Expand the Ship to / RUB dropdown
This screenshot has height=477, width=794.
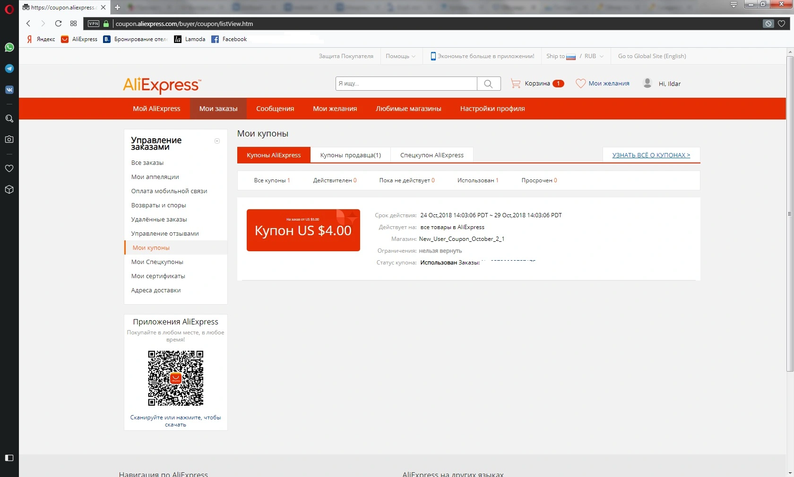[x=575, y=56]
